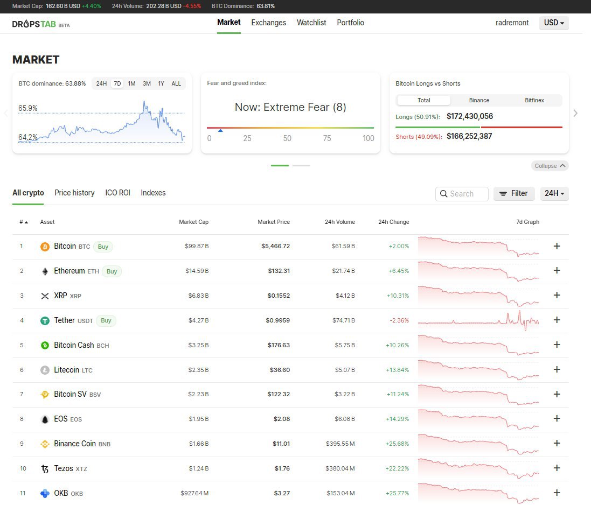This screenshot has width=591, height=505.
Task: Collapse the market widgets section
Action: pyautogui.click(x=550, y=166)
